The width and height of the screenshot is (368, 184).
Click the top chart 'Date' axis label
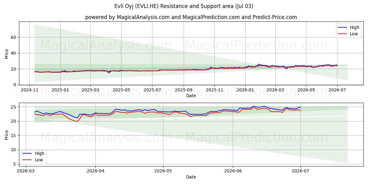[x=191, y=96]
